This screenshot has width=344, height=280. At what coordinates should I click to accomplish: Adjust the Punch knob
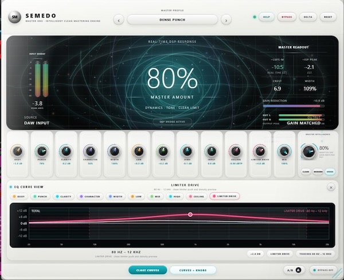[42, 151]
